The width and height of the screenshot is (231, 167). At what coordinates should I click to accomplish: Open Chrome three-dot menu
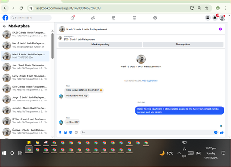(x=226, y=8)
